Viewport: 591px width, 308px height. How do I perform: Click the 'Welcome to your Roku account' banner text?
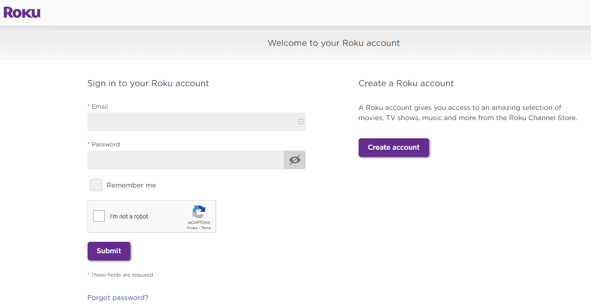pos(334,43)
